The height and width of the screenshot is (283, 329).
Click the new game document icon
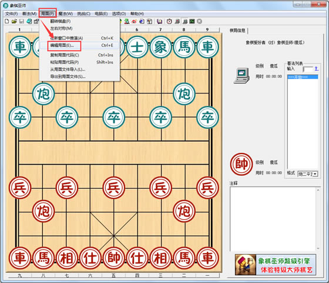coord(7,21)
